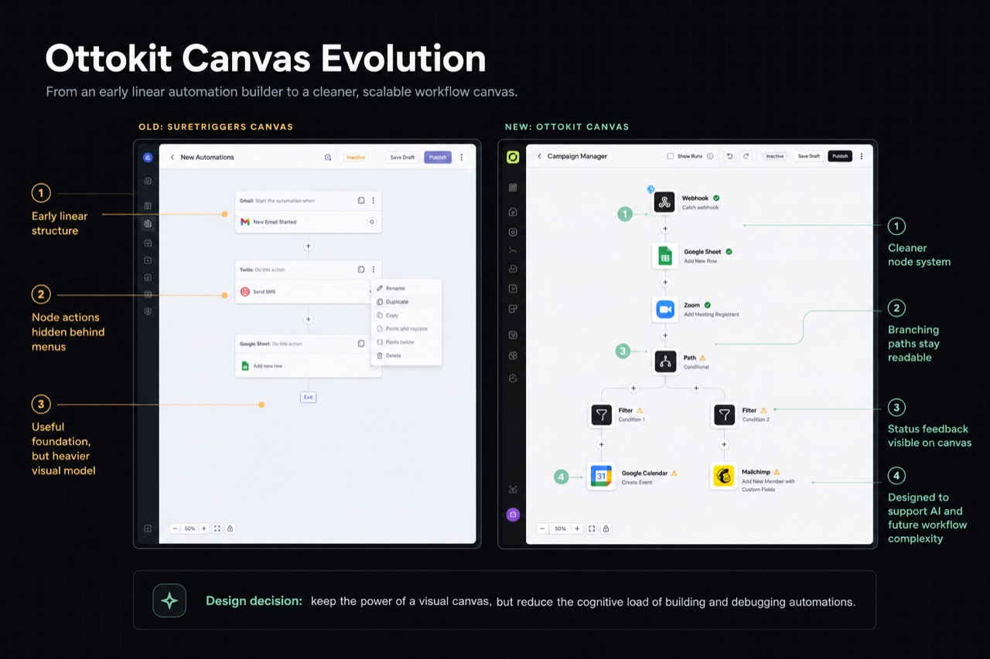Click the magnifier icon in old canvas header
Viewport: 990px width, 659px height.
tap(328, 158)
